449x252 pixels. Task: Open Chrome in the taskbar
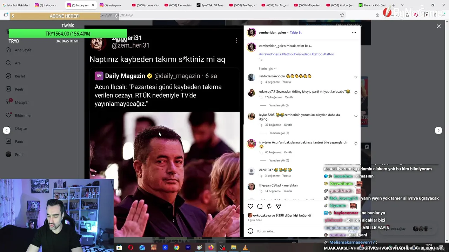pyautogui.click(x=176, y=247)
